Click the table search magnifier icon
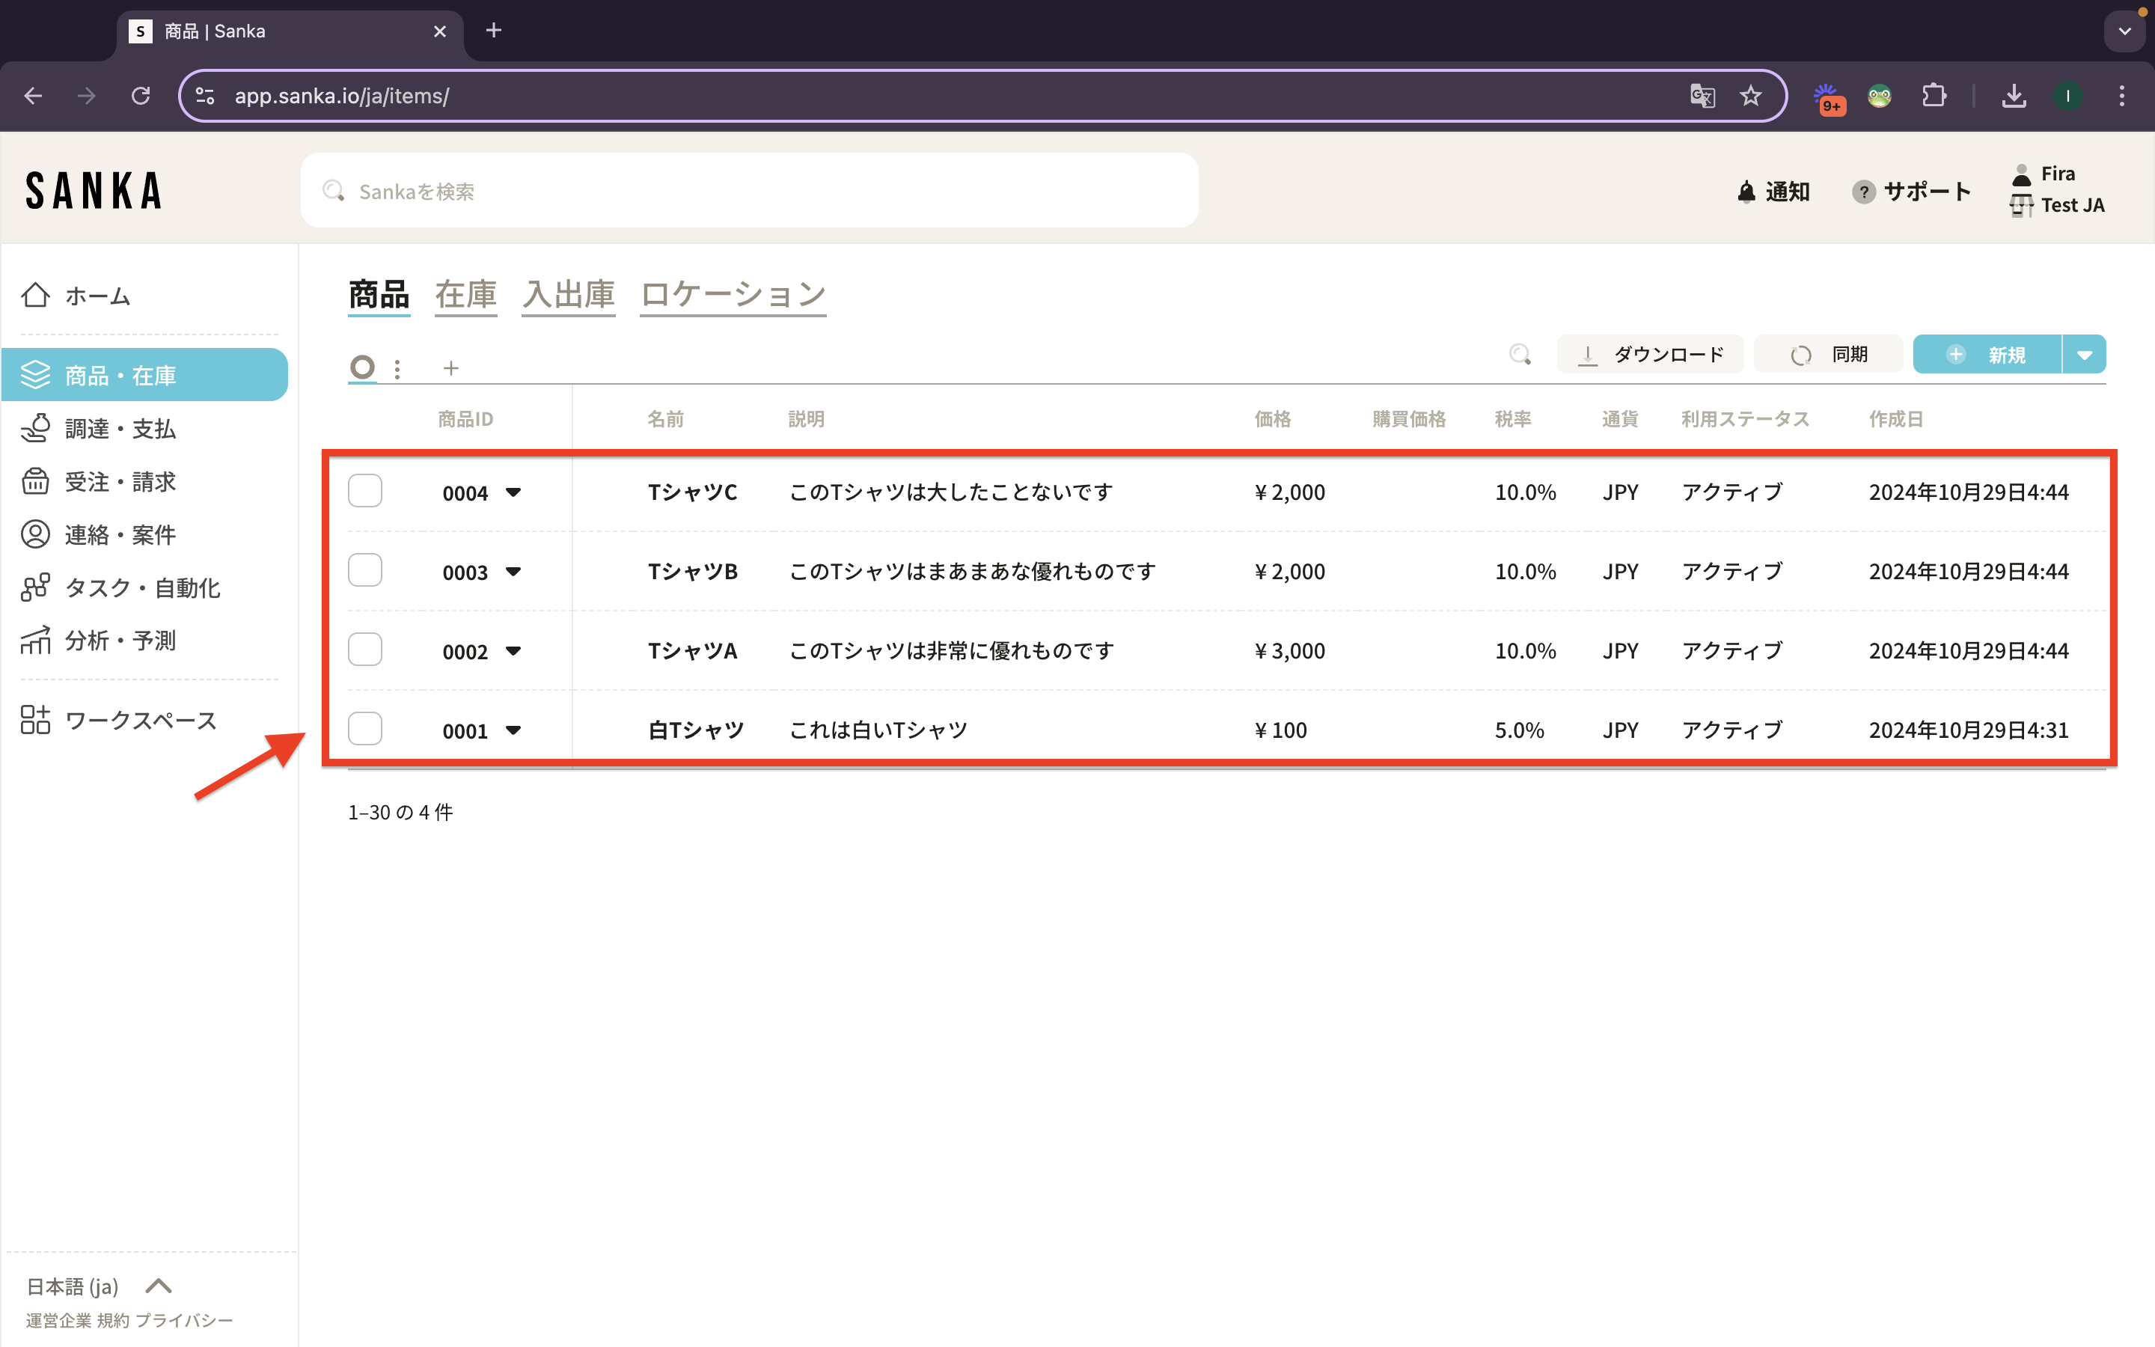The height and width of the screenshot is (1347, 2155). [1520, 355]
